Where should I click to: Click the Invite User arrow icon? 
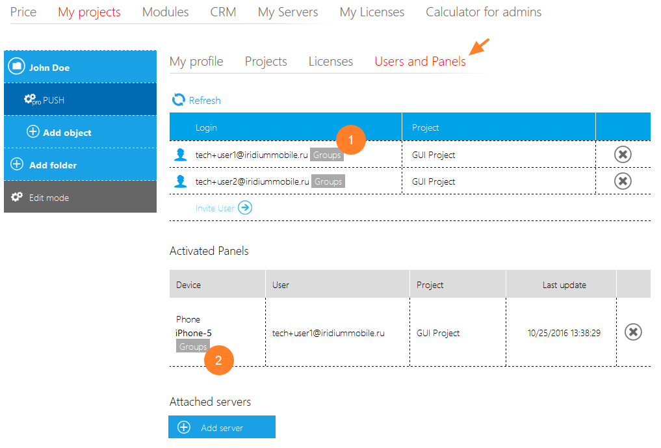click(245, 208)
